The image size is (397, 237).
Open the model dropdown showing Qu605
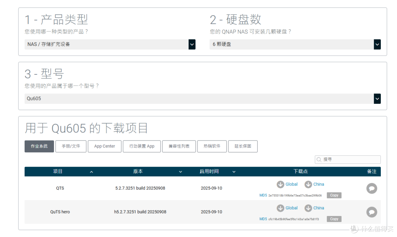[203, 99]
